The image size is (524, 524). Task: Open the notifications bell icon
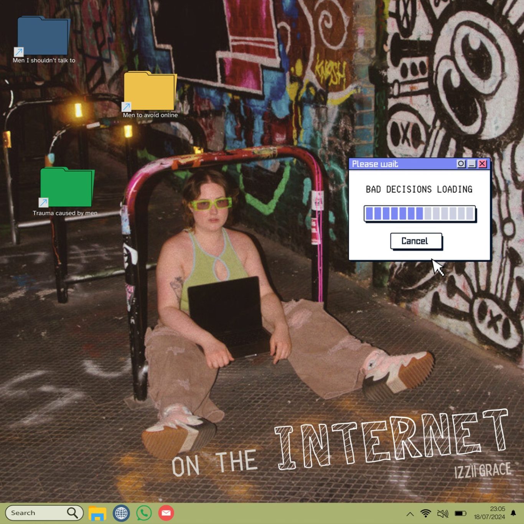[x=513, y=513]
